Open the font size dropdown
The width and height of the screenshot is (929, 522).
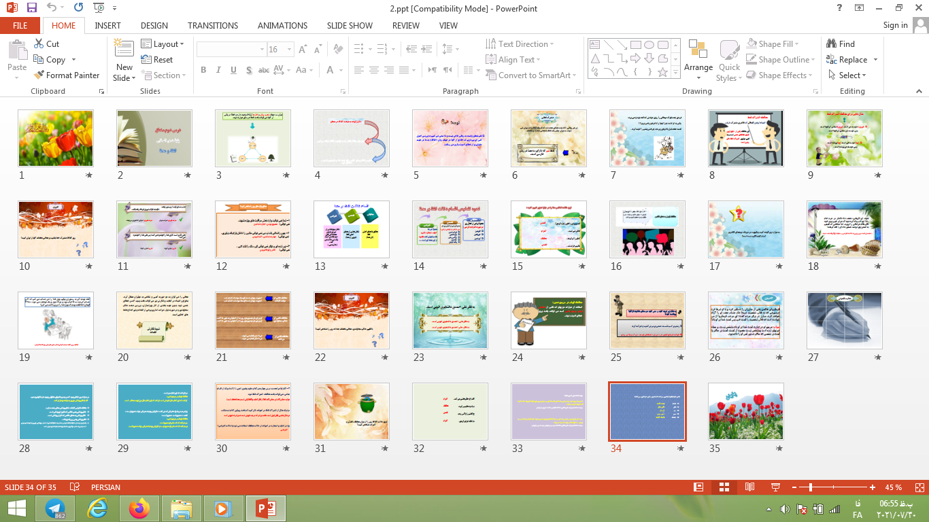point(290,50)
